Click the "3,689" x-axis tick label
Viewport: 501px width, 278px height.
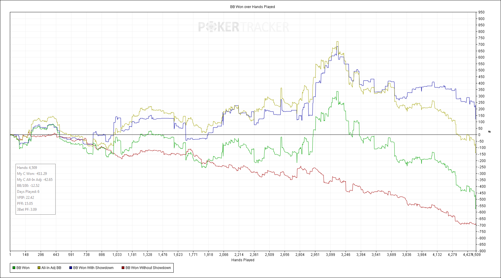click(x=391, y=255)
